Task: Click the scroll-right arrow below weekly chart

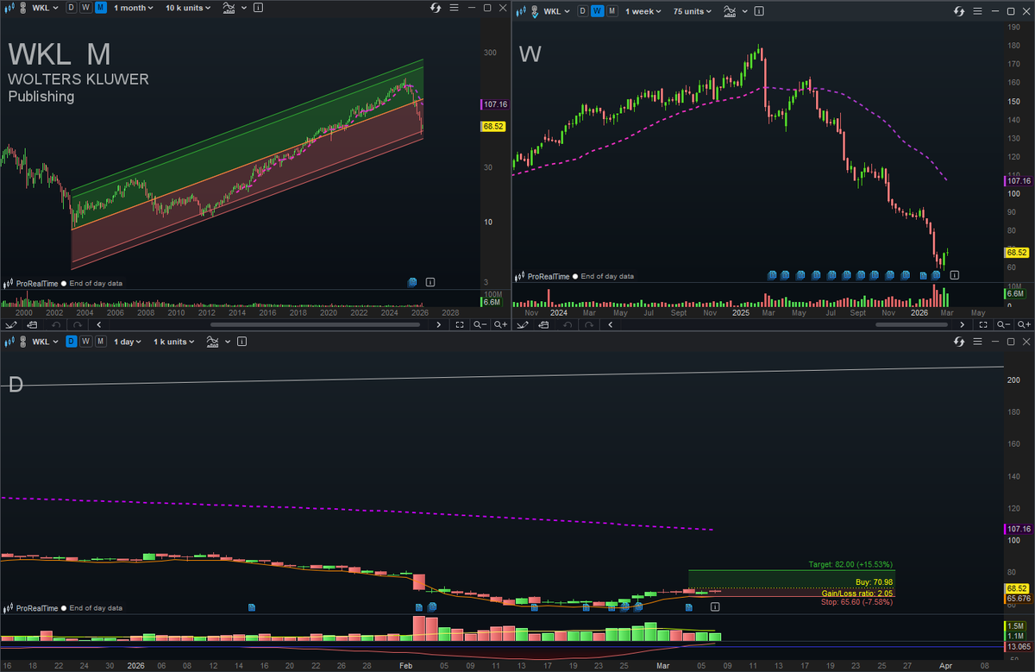Action: click(x=964, y=324)
